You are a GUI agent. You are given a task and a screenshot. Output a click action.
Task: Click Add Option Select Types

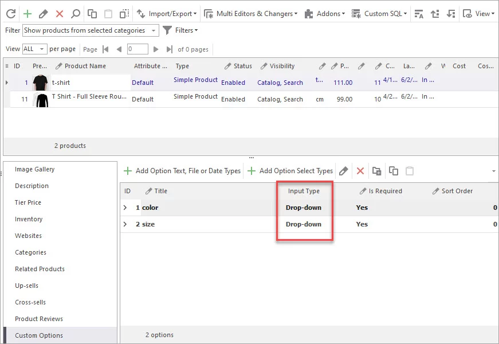pos(290,171)
